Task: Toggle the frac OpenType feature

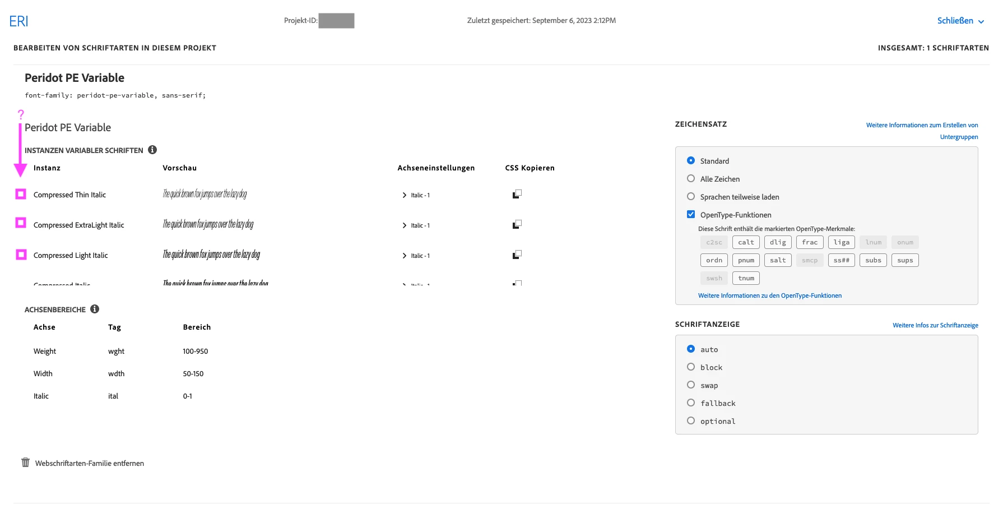Action: point(810,242)
